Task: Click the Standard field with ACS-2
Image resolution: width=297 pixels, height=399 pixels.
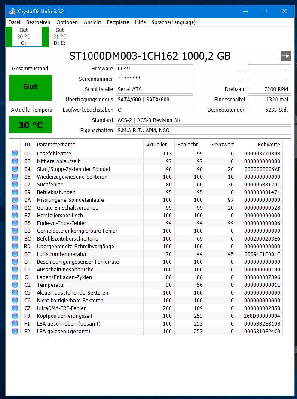Action: pyautogui.click(x=203, y=120)
